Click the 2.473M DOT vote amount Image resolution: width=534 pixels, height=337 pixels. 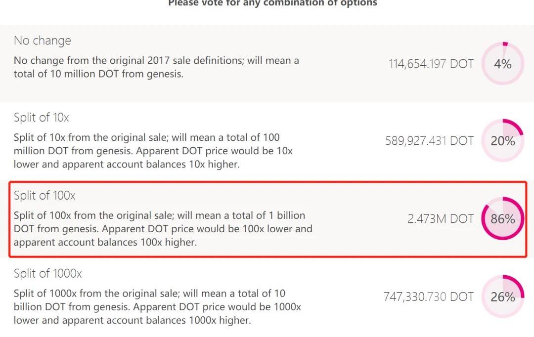441,218
